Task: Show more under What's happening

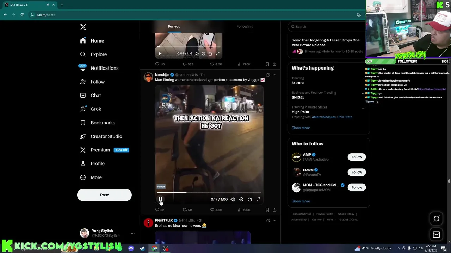Action: [x=301, y=128]
